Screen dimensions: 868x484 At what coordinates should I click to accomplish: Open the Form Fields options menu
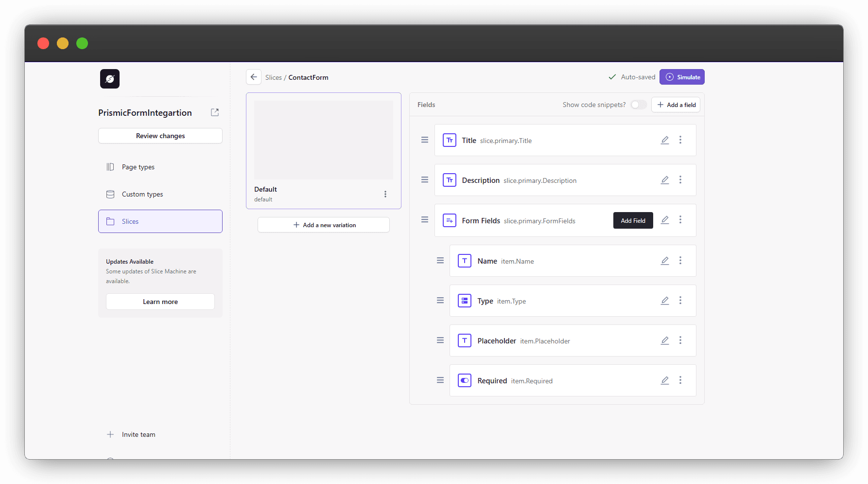click(x=680, y=220)
